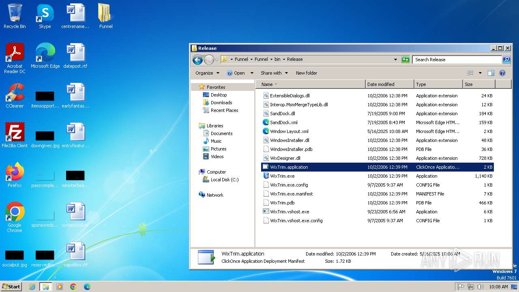Open CCleaner desktop shortcut
This screenshot has width=519, height=292.
pos(15,96)
